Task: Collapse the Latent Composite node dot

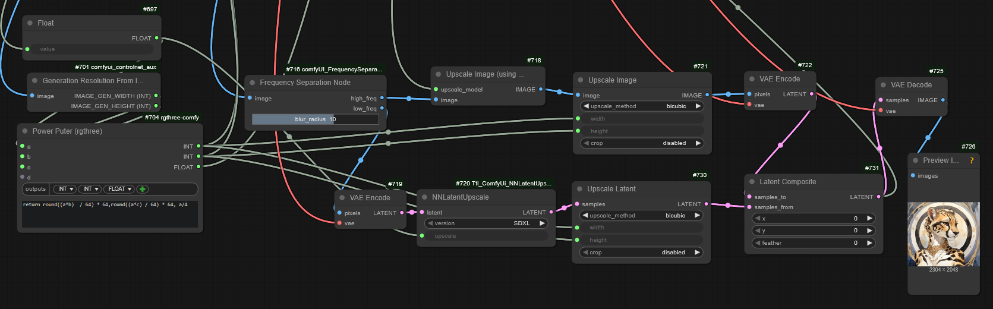Action: (x=752, y=182)
